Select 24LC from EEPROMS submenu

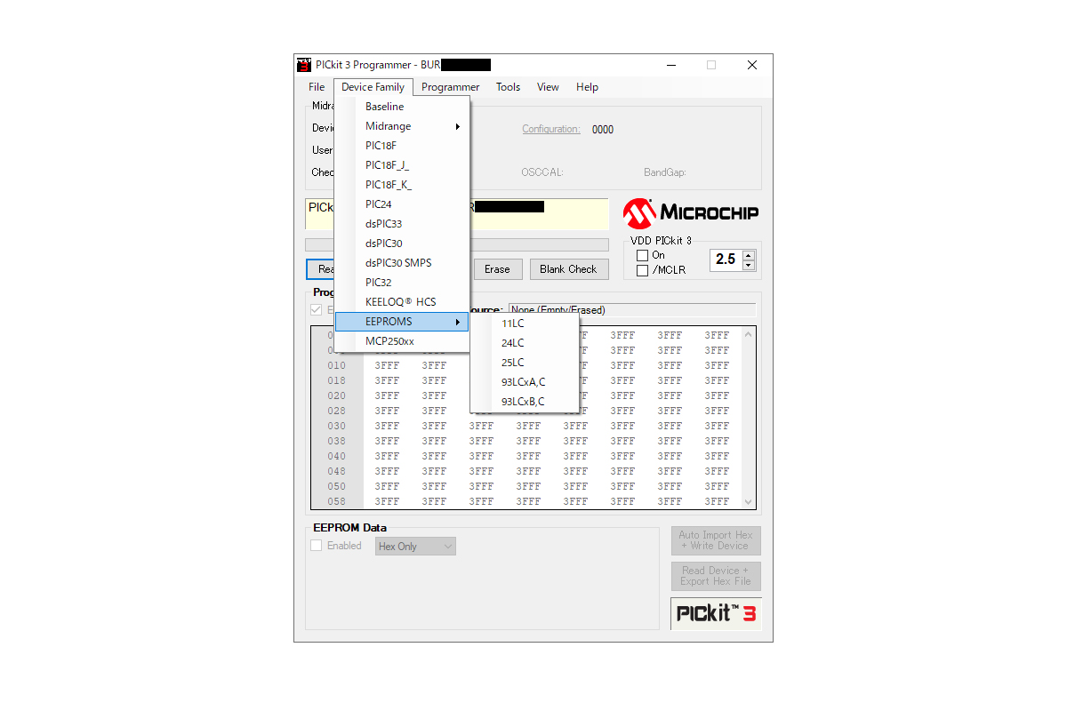click(x=513, y=343)
